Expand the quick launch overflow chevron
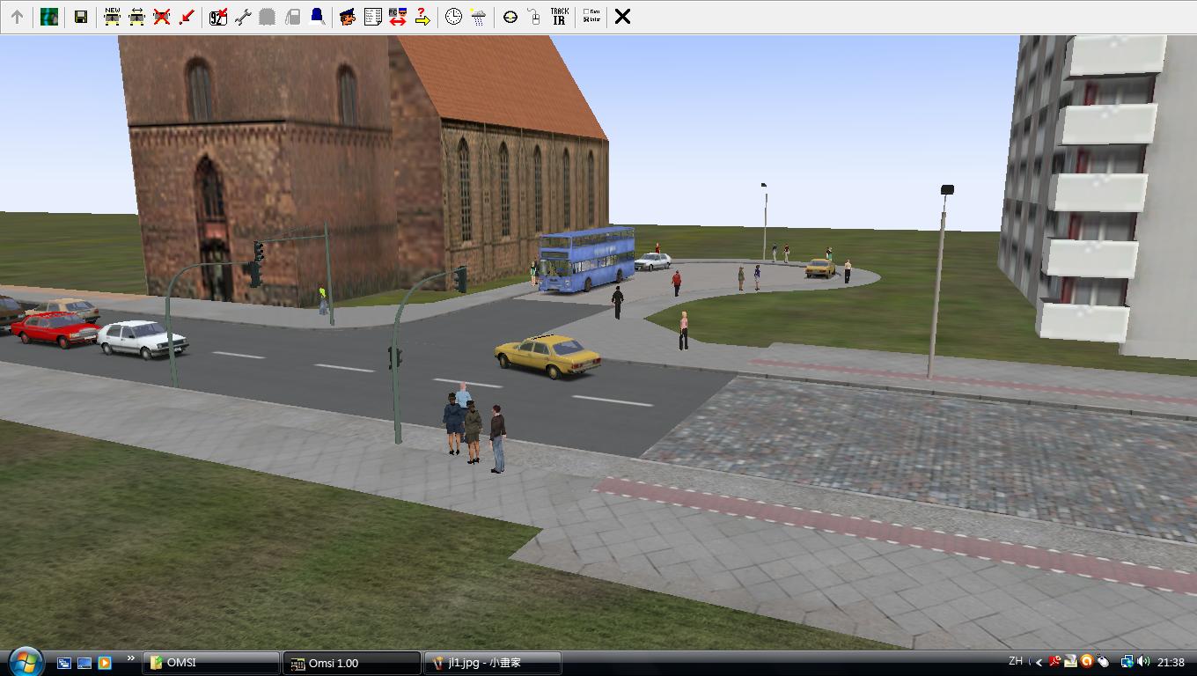This screenshot has width=1197, height=676. (x=131, y=658)
